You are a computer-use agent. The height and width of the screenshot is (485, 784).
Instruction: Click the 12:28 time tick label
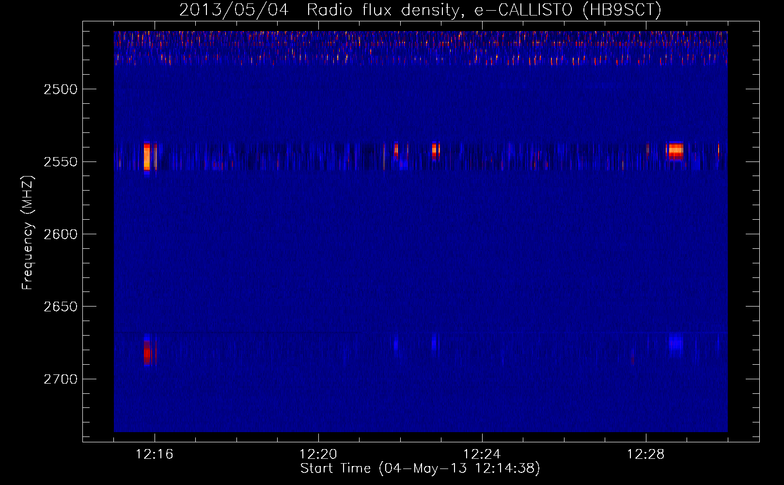(x=646, y=454)
